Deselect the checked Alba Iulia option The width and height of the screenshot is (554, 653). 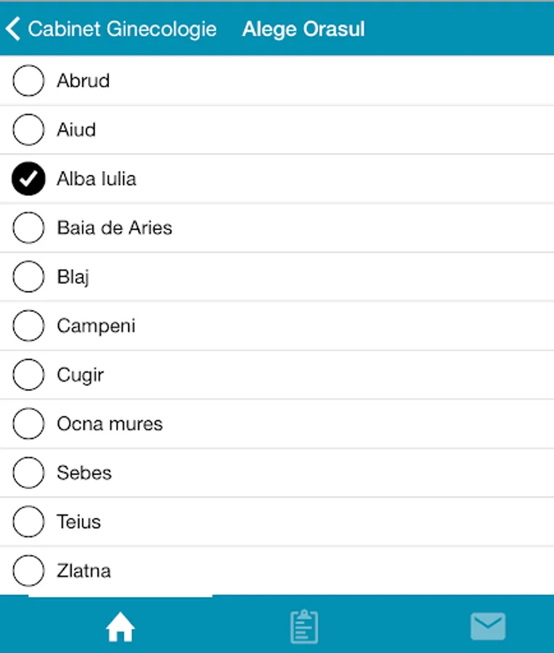(x=28, y=179)
